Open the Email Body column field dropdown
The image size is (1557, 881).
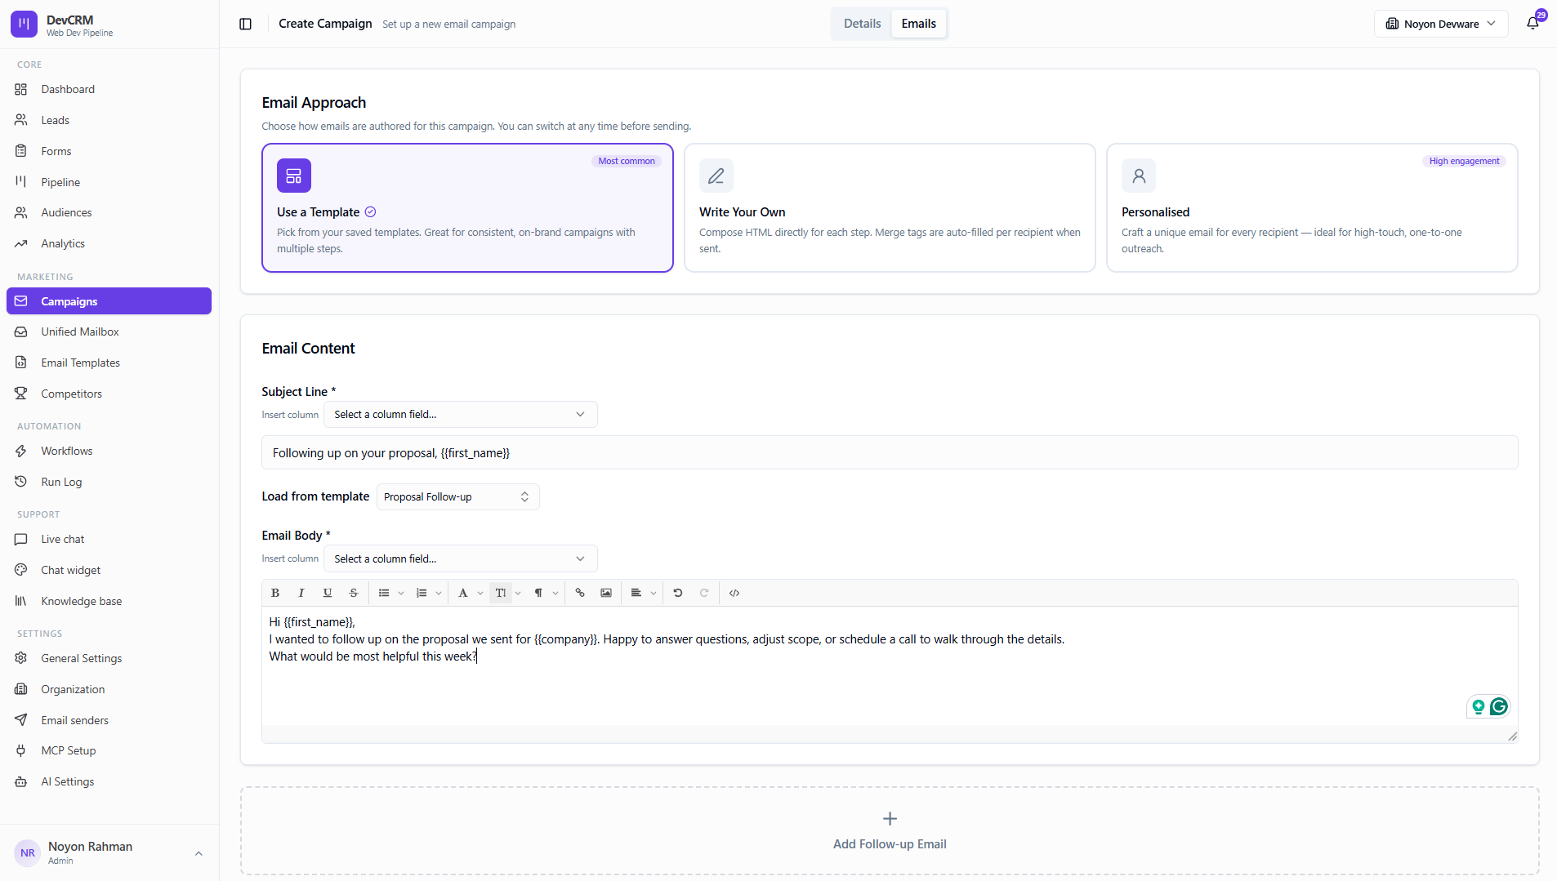(461, 558)
